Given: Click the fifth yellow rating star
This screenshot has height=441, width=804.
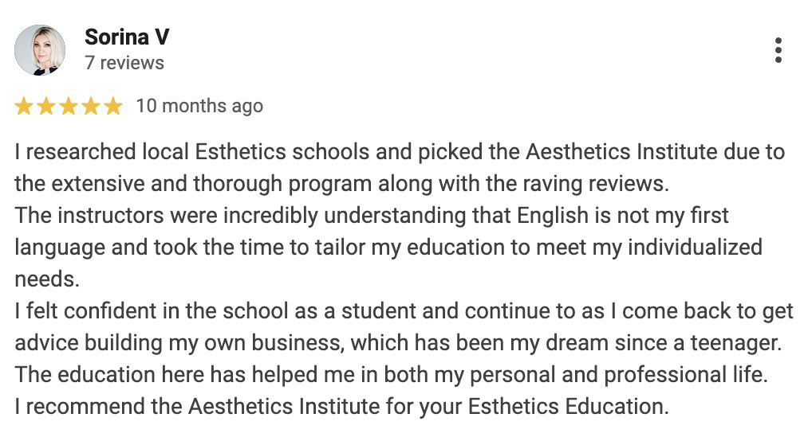Looking at the screenshot, I should 112,107.
